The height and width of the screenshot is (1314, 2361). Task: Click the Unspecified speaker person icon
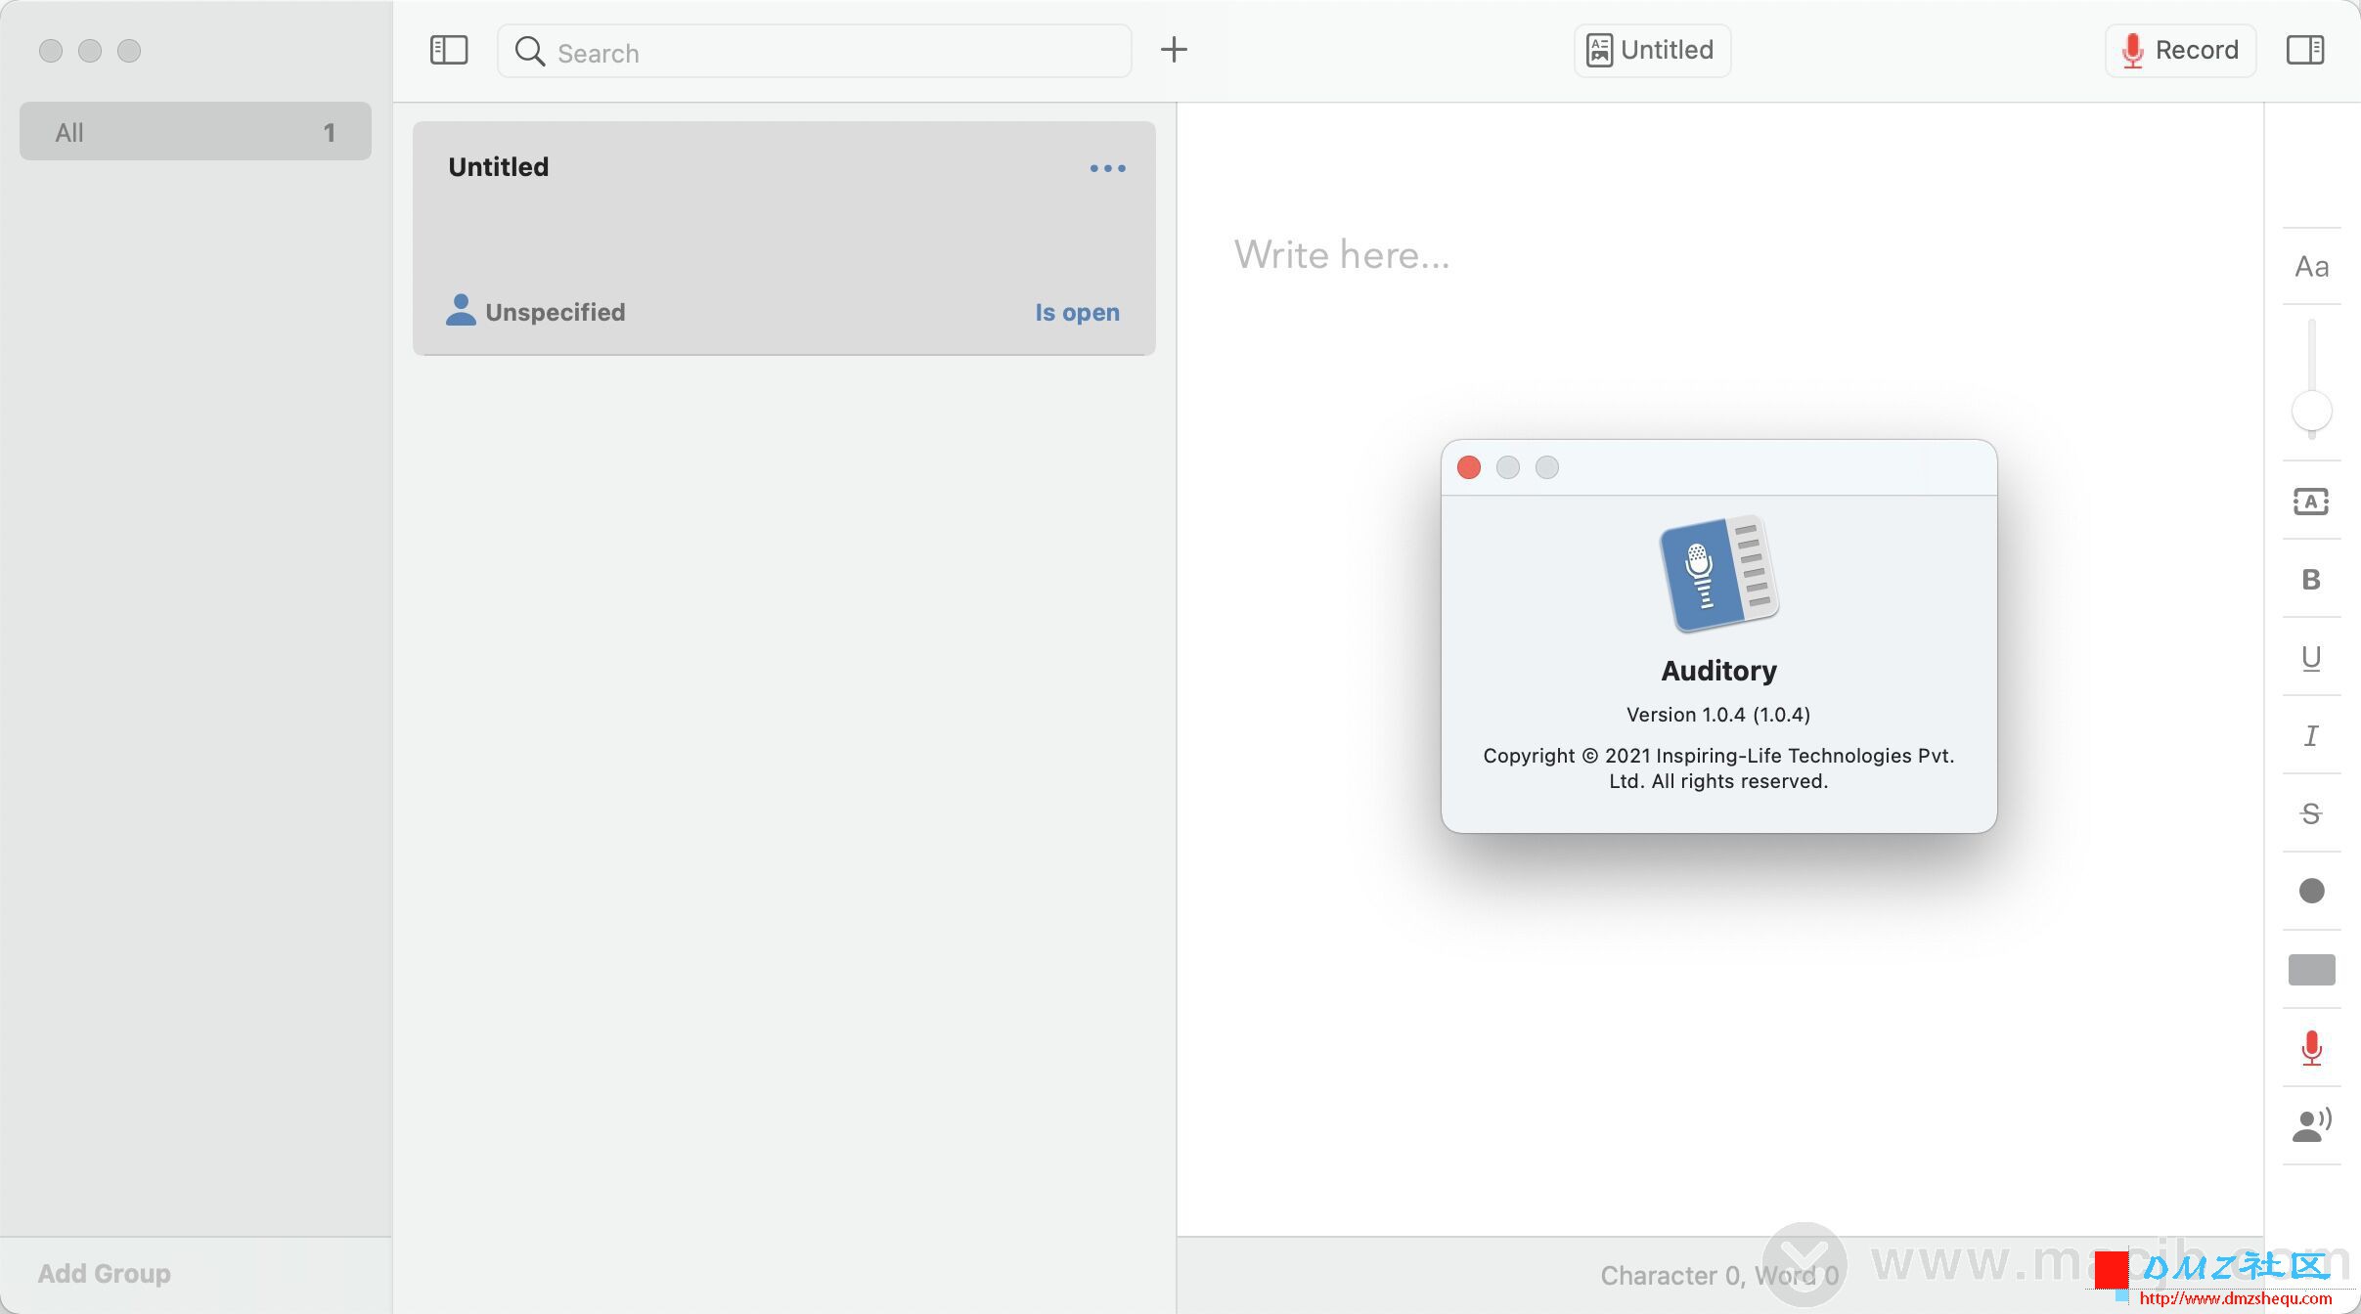461,310
